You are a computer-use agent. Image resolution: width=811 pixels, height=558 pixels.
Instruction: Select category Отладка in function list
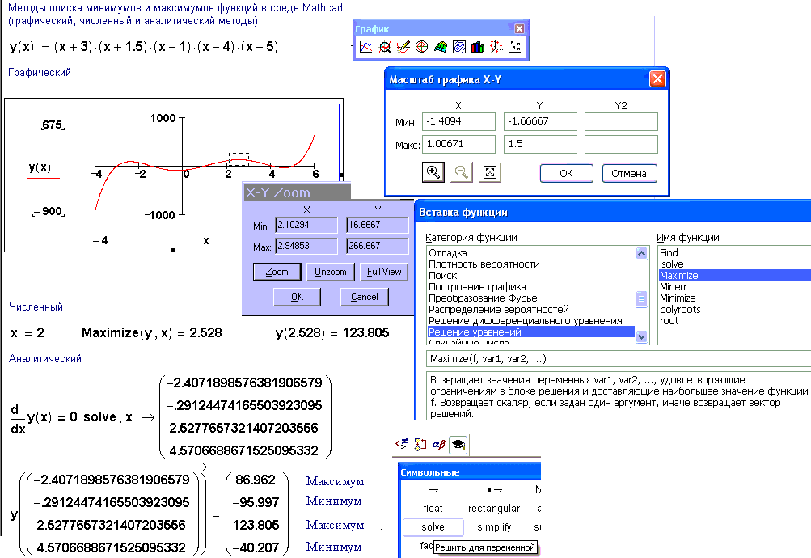pyautogui.click(x=530, y=253)
